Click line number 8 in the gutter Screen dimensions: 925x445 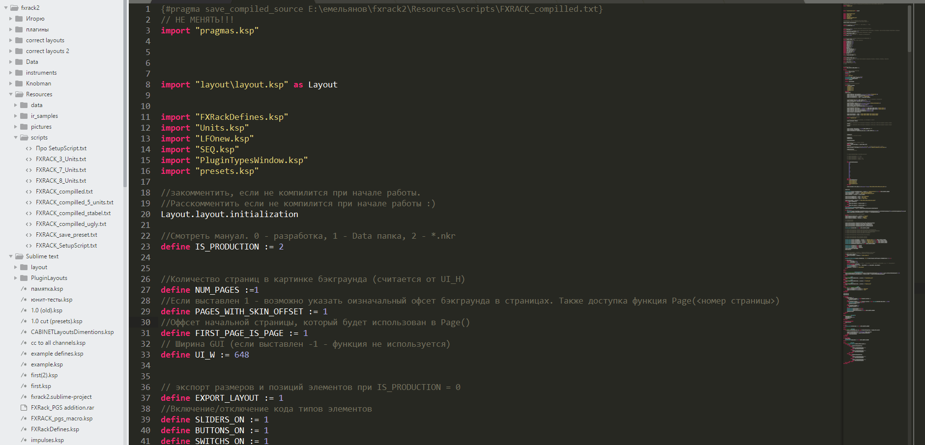(x=148, y=84)
